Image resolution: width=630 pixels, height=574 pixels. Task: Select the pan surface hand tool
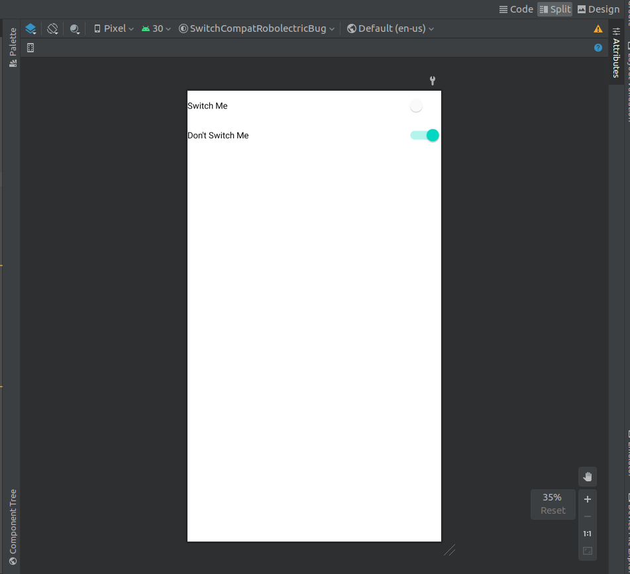pyautogui.click(x=586, y=476)
